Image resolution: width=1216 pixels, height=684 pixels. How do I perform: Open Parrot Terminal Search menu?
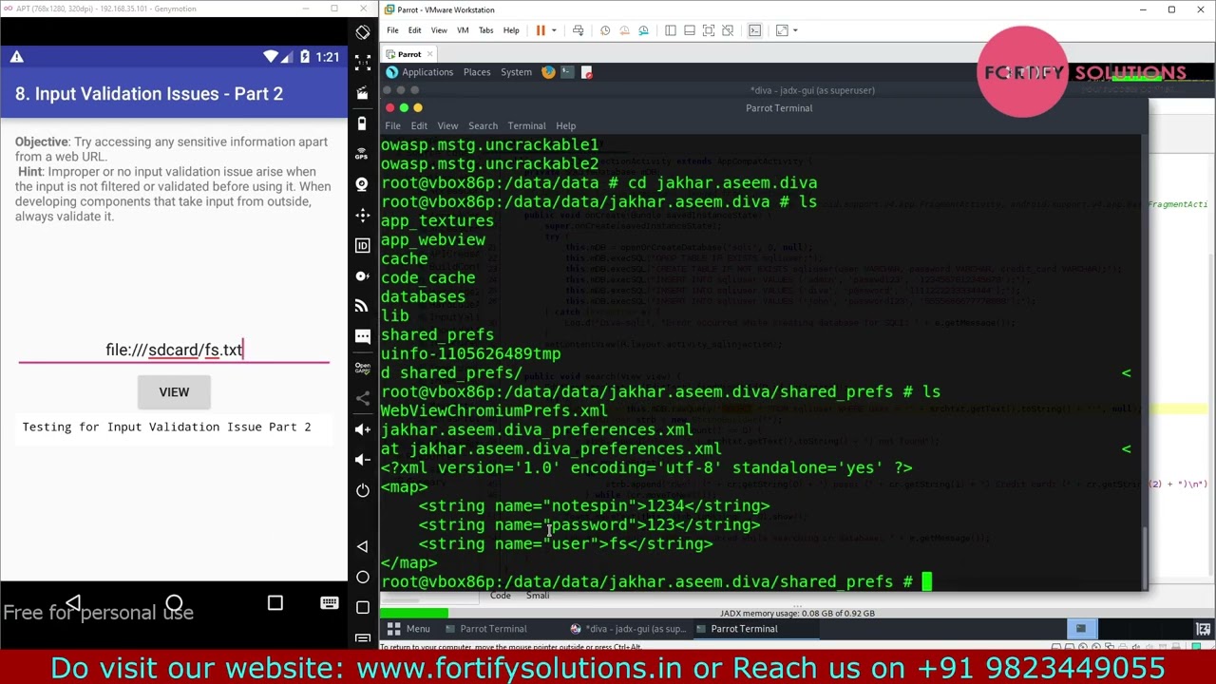click(x=483, y=125)
